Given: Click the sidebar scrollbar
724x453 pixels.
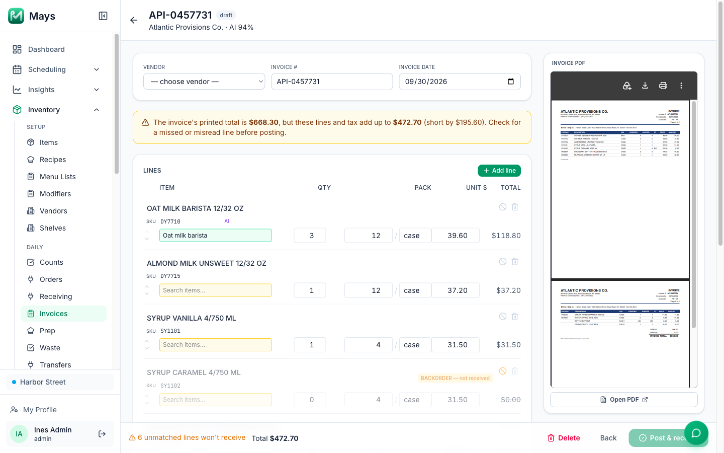Looking at the screenshot, I should [117, 103].
